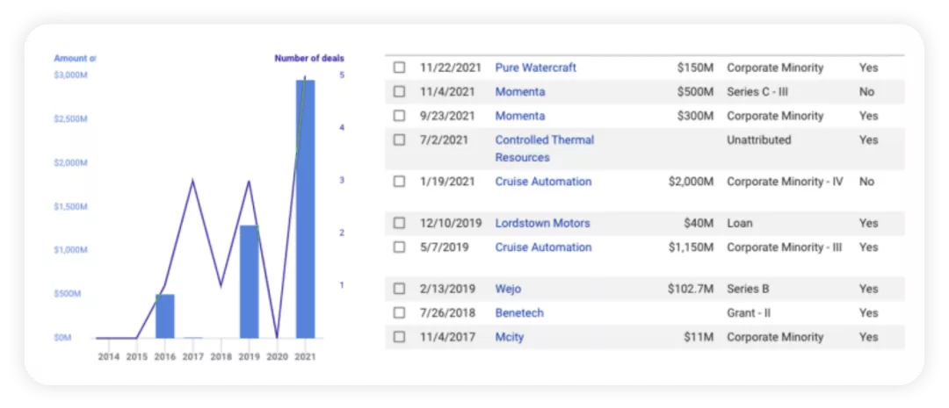Check the 11/22/2021 Pure Watercraft row checkbox
Image resolution: width=949 pixels, height=408 pixels.
coord(399,68)
